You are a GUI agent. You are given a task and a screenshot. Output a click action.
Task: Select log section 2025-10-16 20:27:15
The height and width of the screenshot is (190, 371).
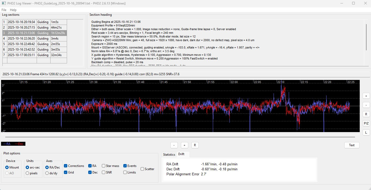coord(35,28)
